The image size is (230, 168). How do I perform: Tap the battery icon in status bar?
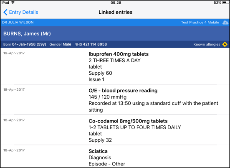225,3
